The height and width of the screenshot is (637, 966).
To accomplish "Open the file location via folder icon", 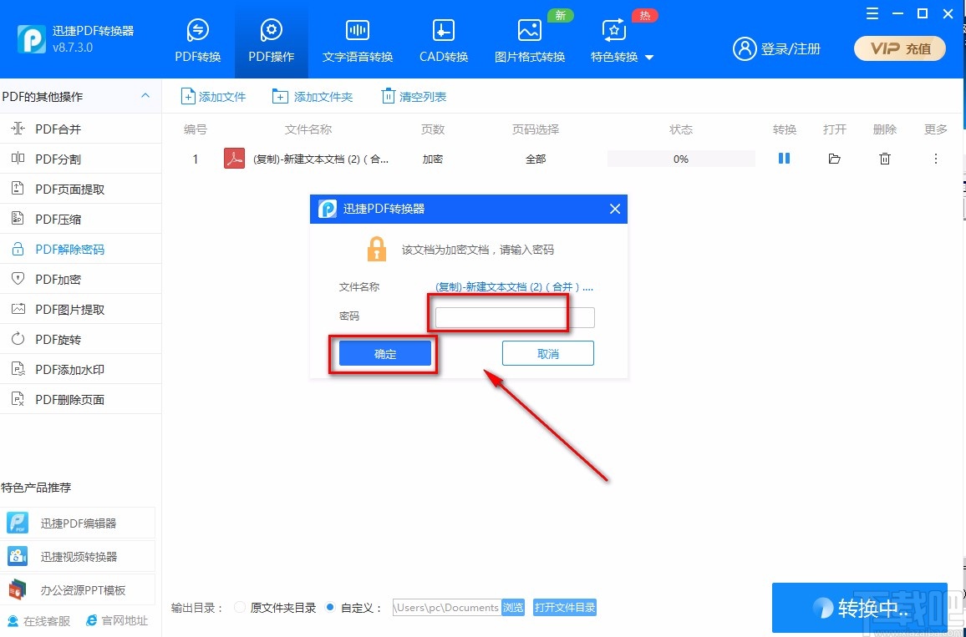I will pos(834,158).
